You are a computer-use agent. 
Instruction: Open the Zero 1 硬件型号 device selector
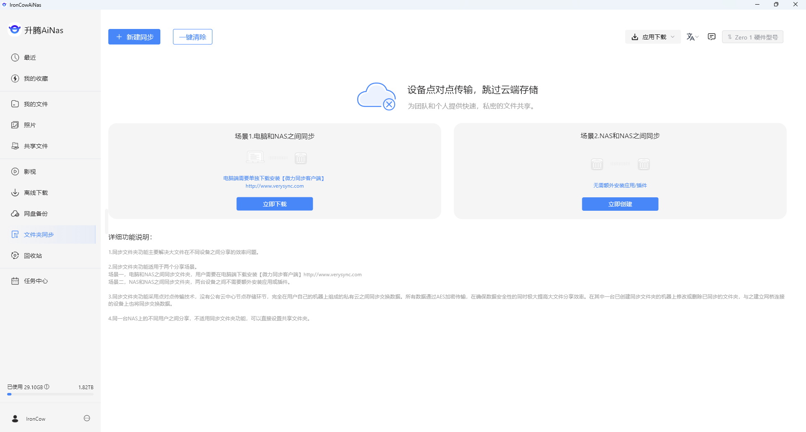[x=752, y=37]
